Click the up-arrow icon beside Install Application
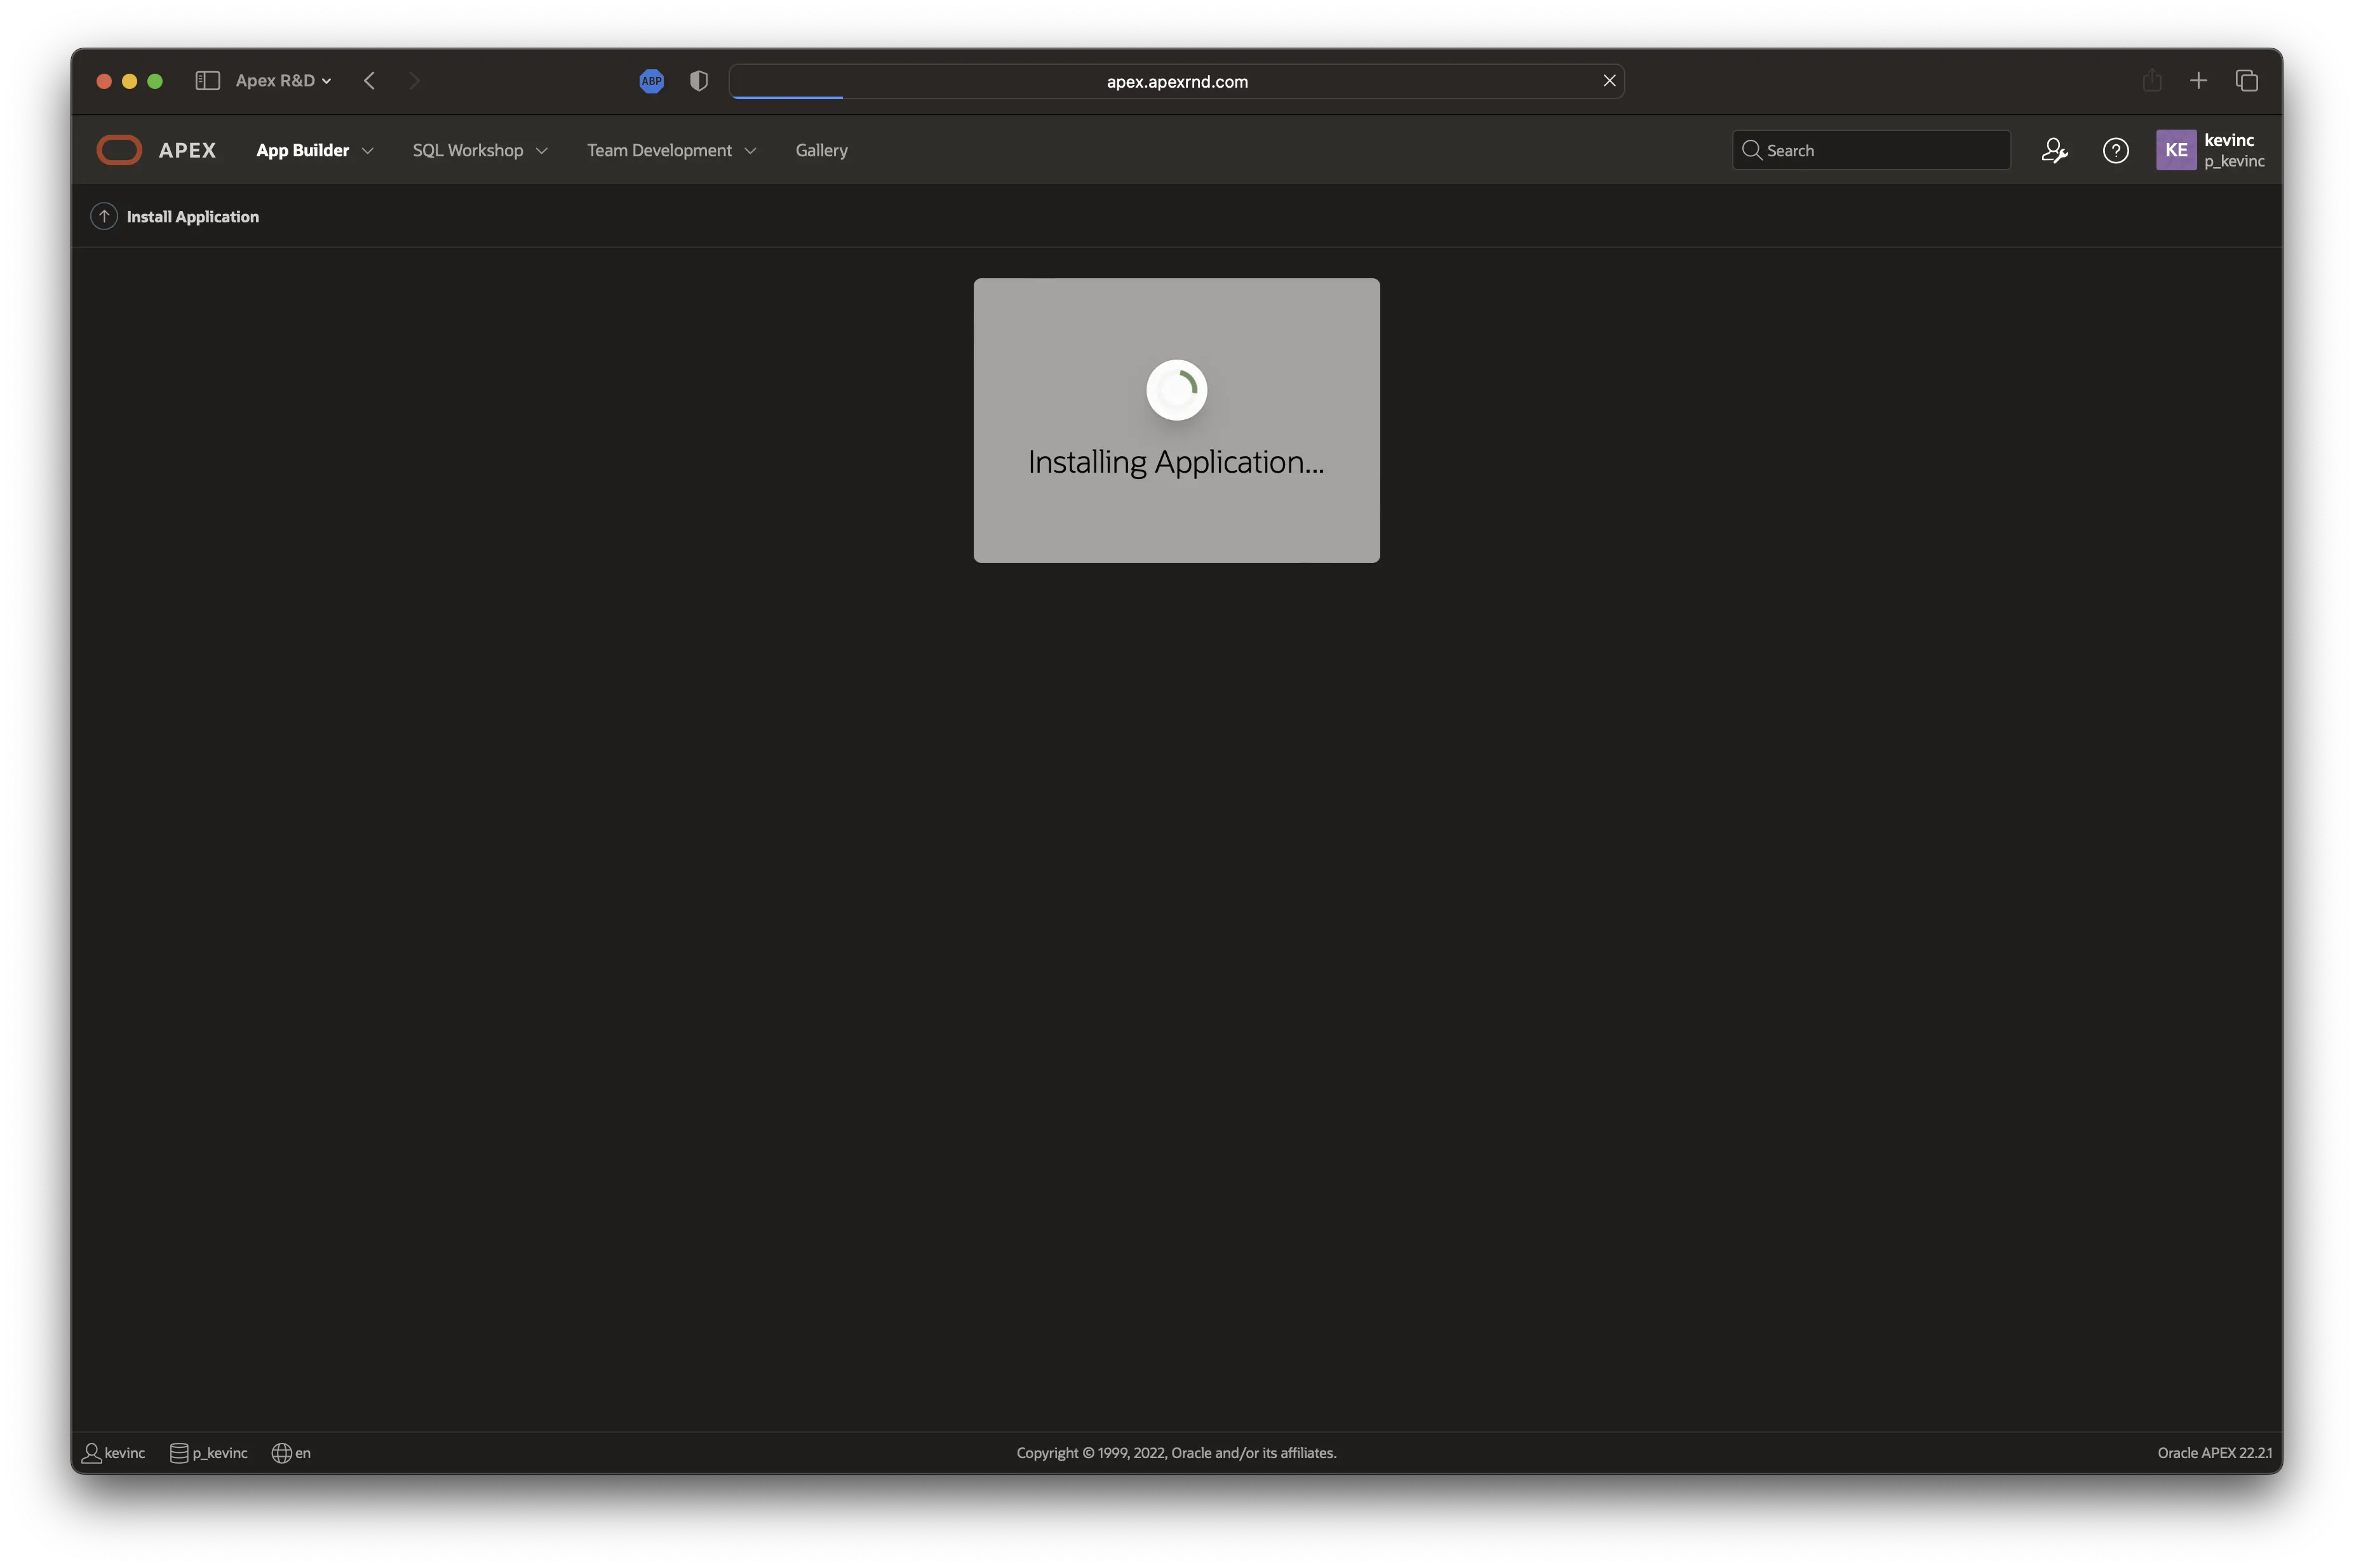2354x1568 pixels. pyautogui.click(x=104, y=216)
